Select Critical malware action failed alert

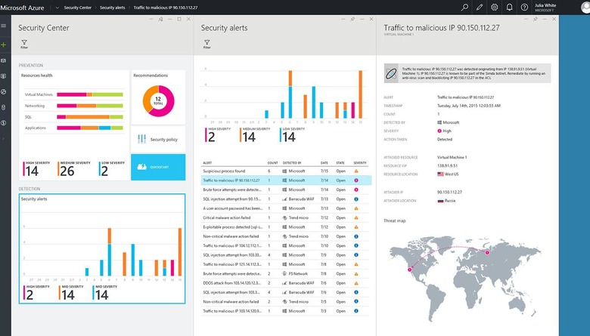pyautogui.click(x=285, y=217)
